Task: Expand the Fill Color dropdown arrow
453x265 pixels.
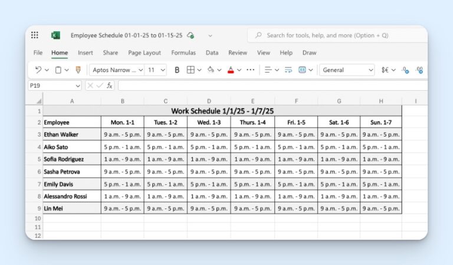Action: tap(219, 70)
